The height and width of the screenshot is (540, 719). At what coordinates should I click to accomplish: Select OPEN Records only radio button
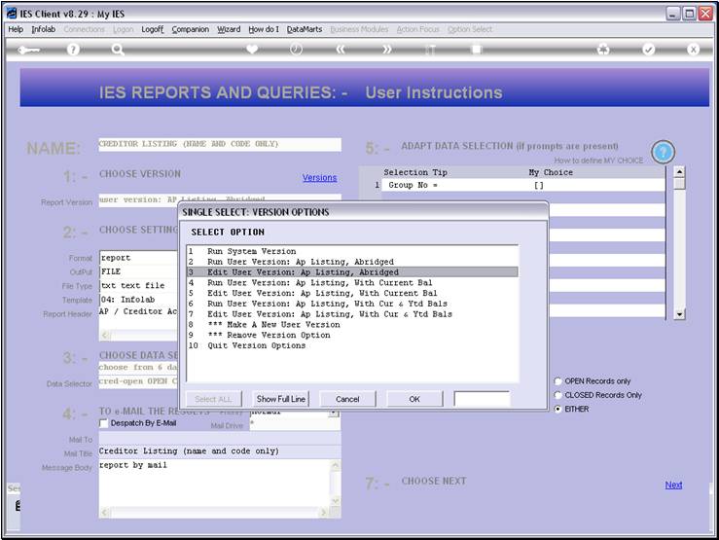click(x=558, y=381)
